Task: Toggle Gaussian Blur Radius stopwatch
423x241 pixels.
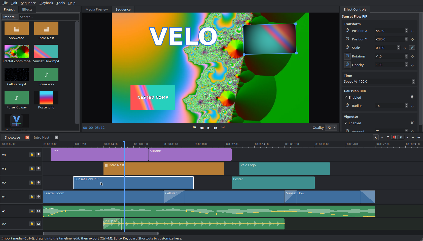Action: click(347, 105)
